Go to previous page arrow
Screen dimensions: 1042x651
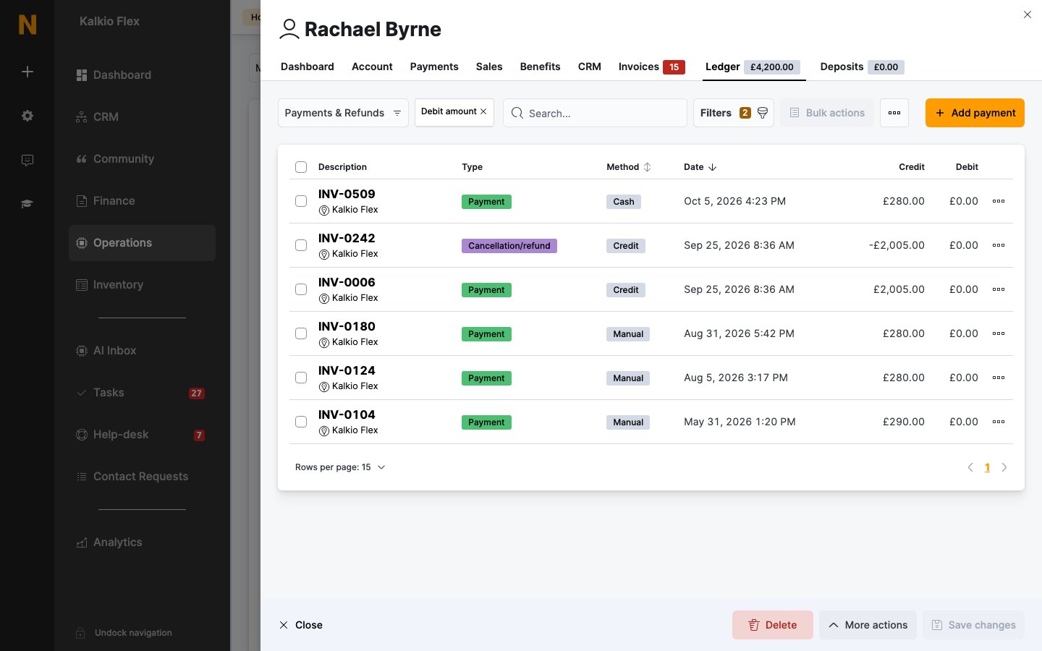pyautogui.click(x=970, y=467)
